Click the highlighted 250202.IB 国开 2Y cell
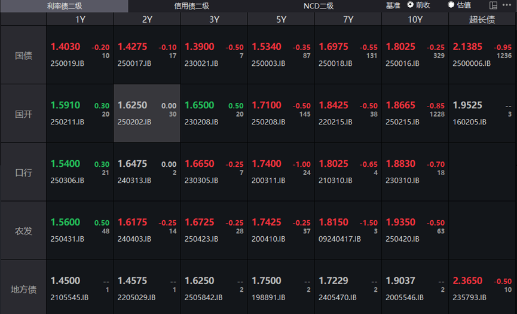Screen dimensions: 517x314 tap(147, 114)
